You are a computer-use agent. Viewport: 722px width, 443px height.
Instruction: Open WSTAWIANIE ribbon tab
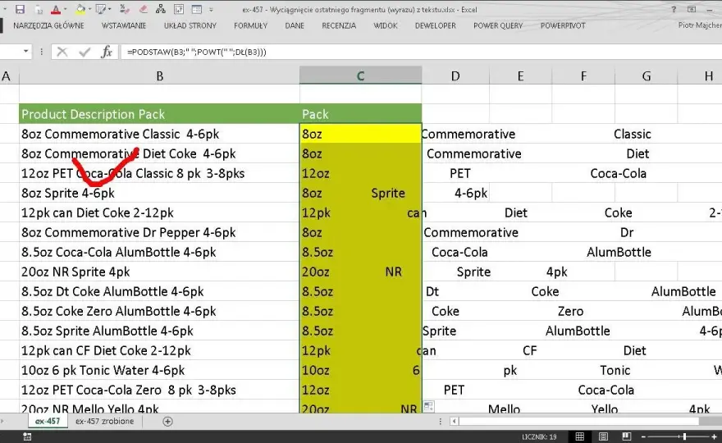[x=123, y=25]
